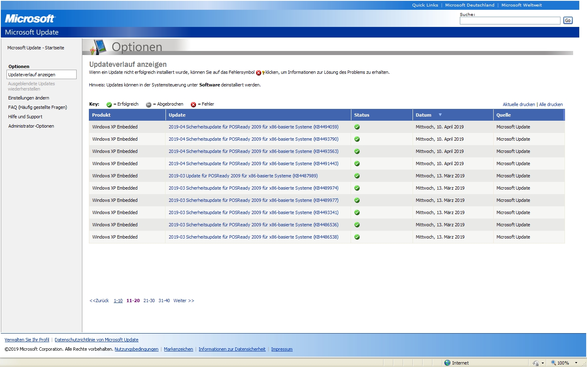
Task: Click grey Abgebrochen icon in key legend
Action: pyautogui.click(x=148, y=105)
